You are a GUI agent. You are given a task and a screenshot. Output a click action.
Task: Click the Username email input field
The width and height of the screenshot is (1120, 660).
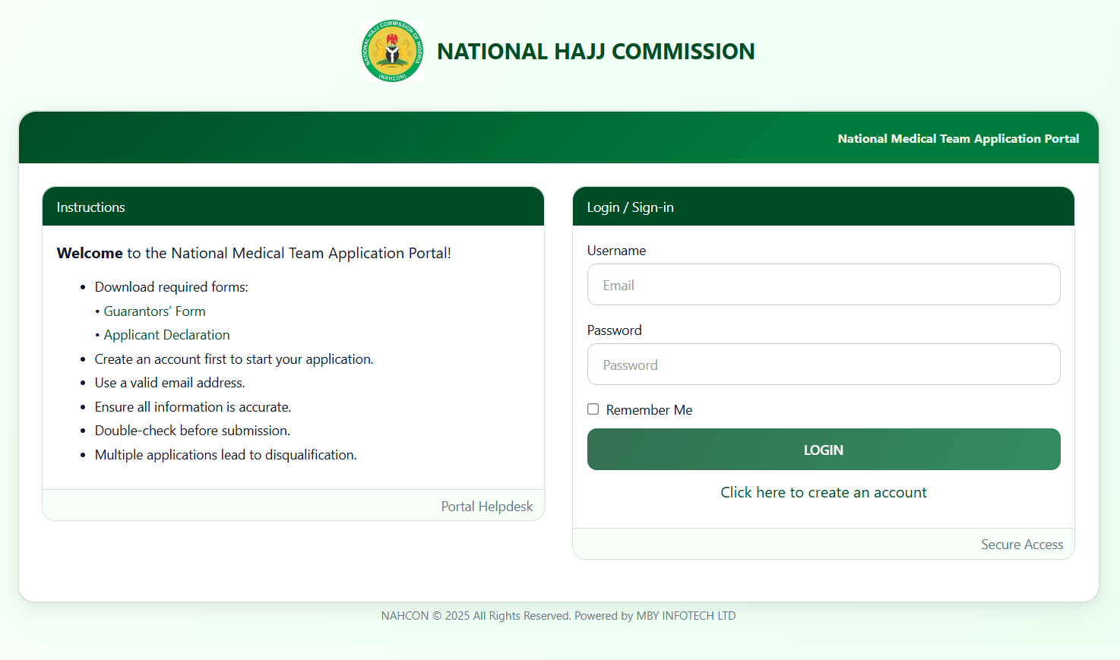[x=824, y=285]
